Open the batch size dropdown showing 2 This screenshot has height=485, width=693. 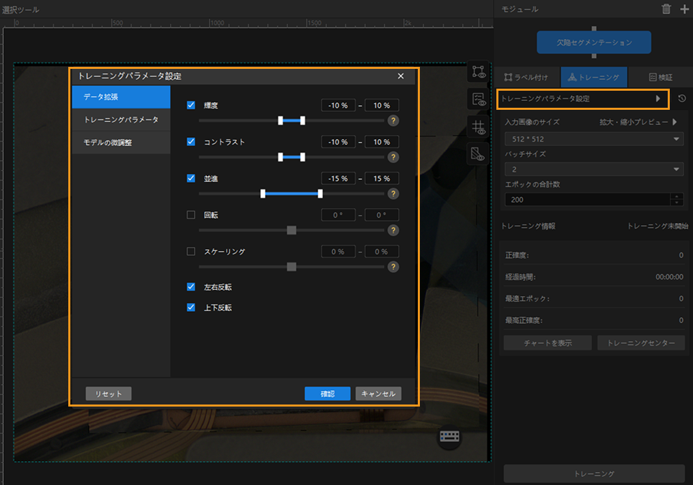coord(594,169)
